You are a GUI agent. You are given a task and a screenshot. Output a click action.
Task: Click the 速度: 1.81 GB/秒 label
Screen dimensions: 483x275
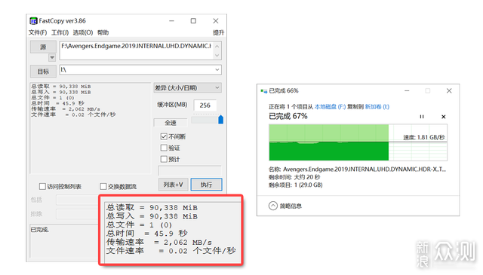(x=424, y=137)
